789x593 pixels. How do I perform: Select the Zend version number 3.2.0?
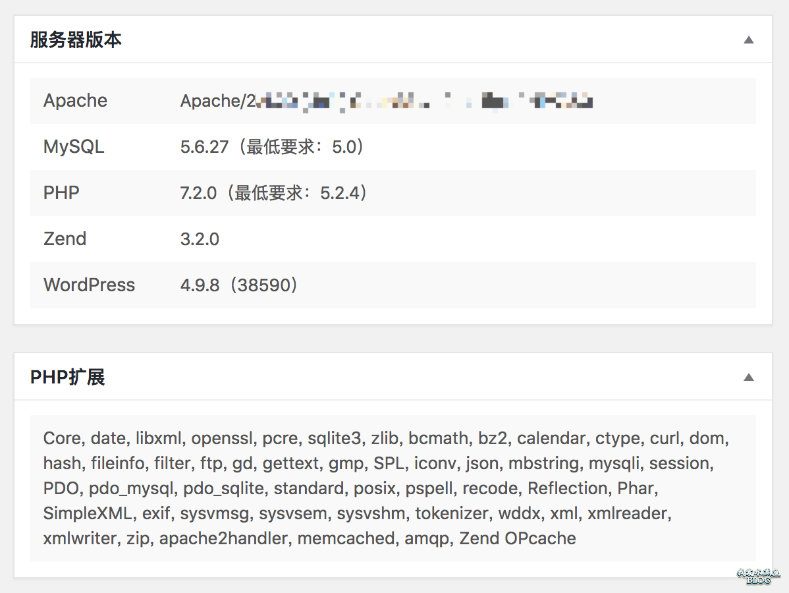[200, 239]
